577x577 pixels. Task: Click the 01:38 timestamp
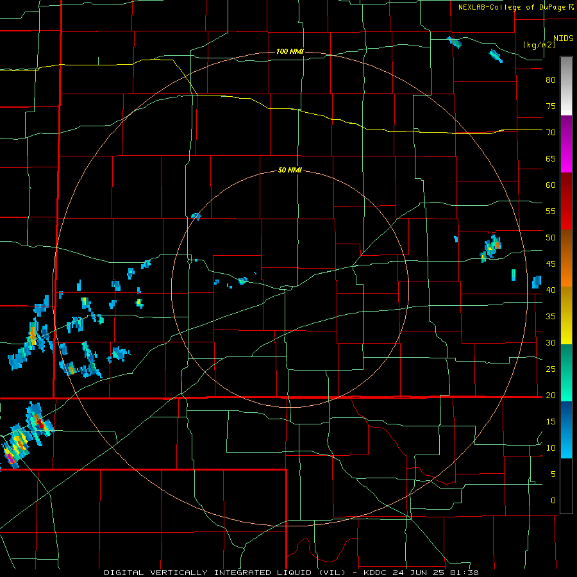pos(464,573)
